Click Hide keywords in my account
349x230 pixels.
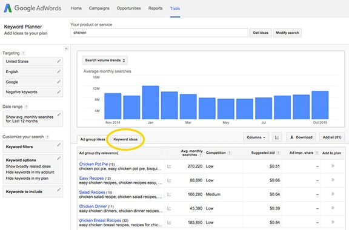click(x=30, y=172)
